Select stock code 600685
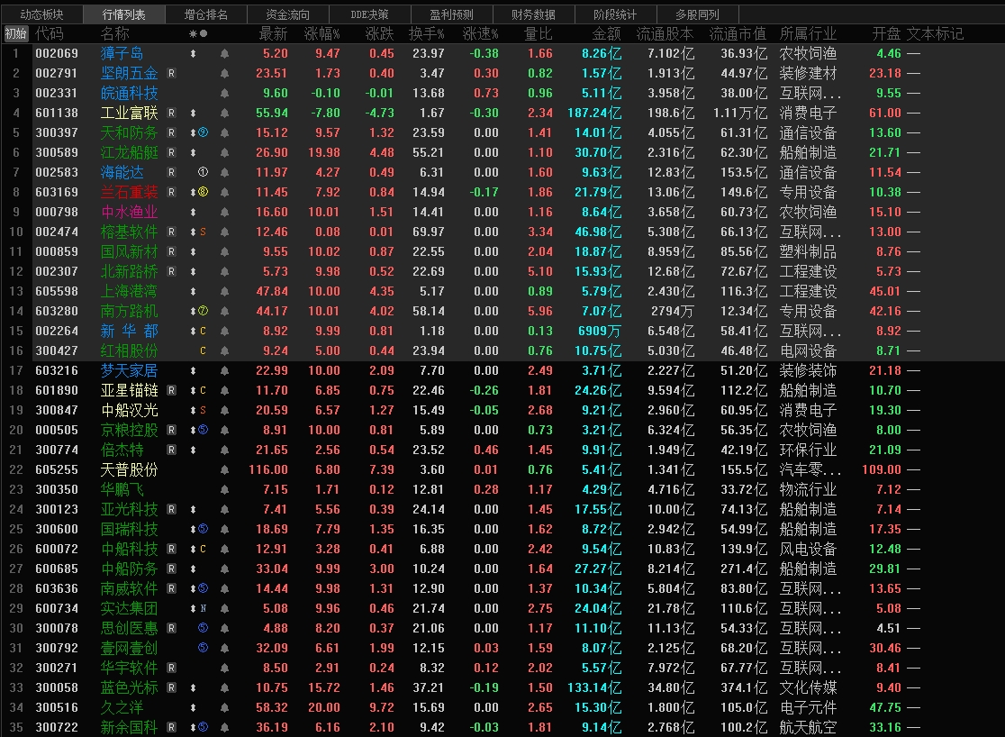 57,569
